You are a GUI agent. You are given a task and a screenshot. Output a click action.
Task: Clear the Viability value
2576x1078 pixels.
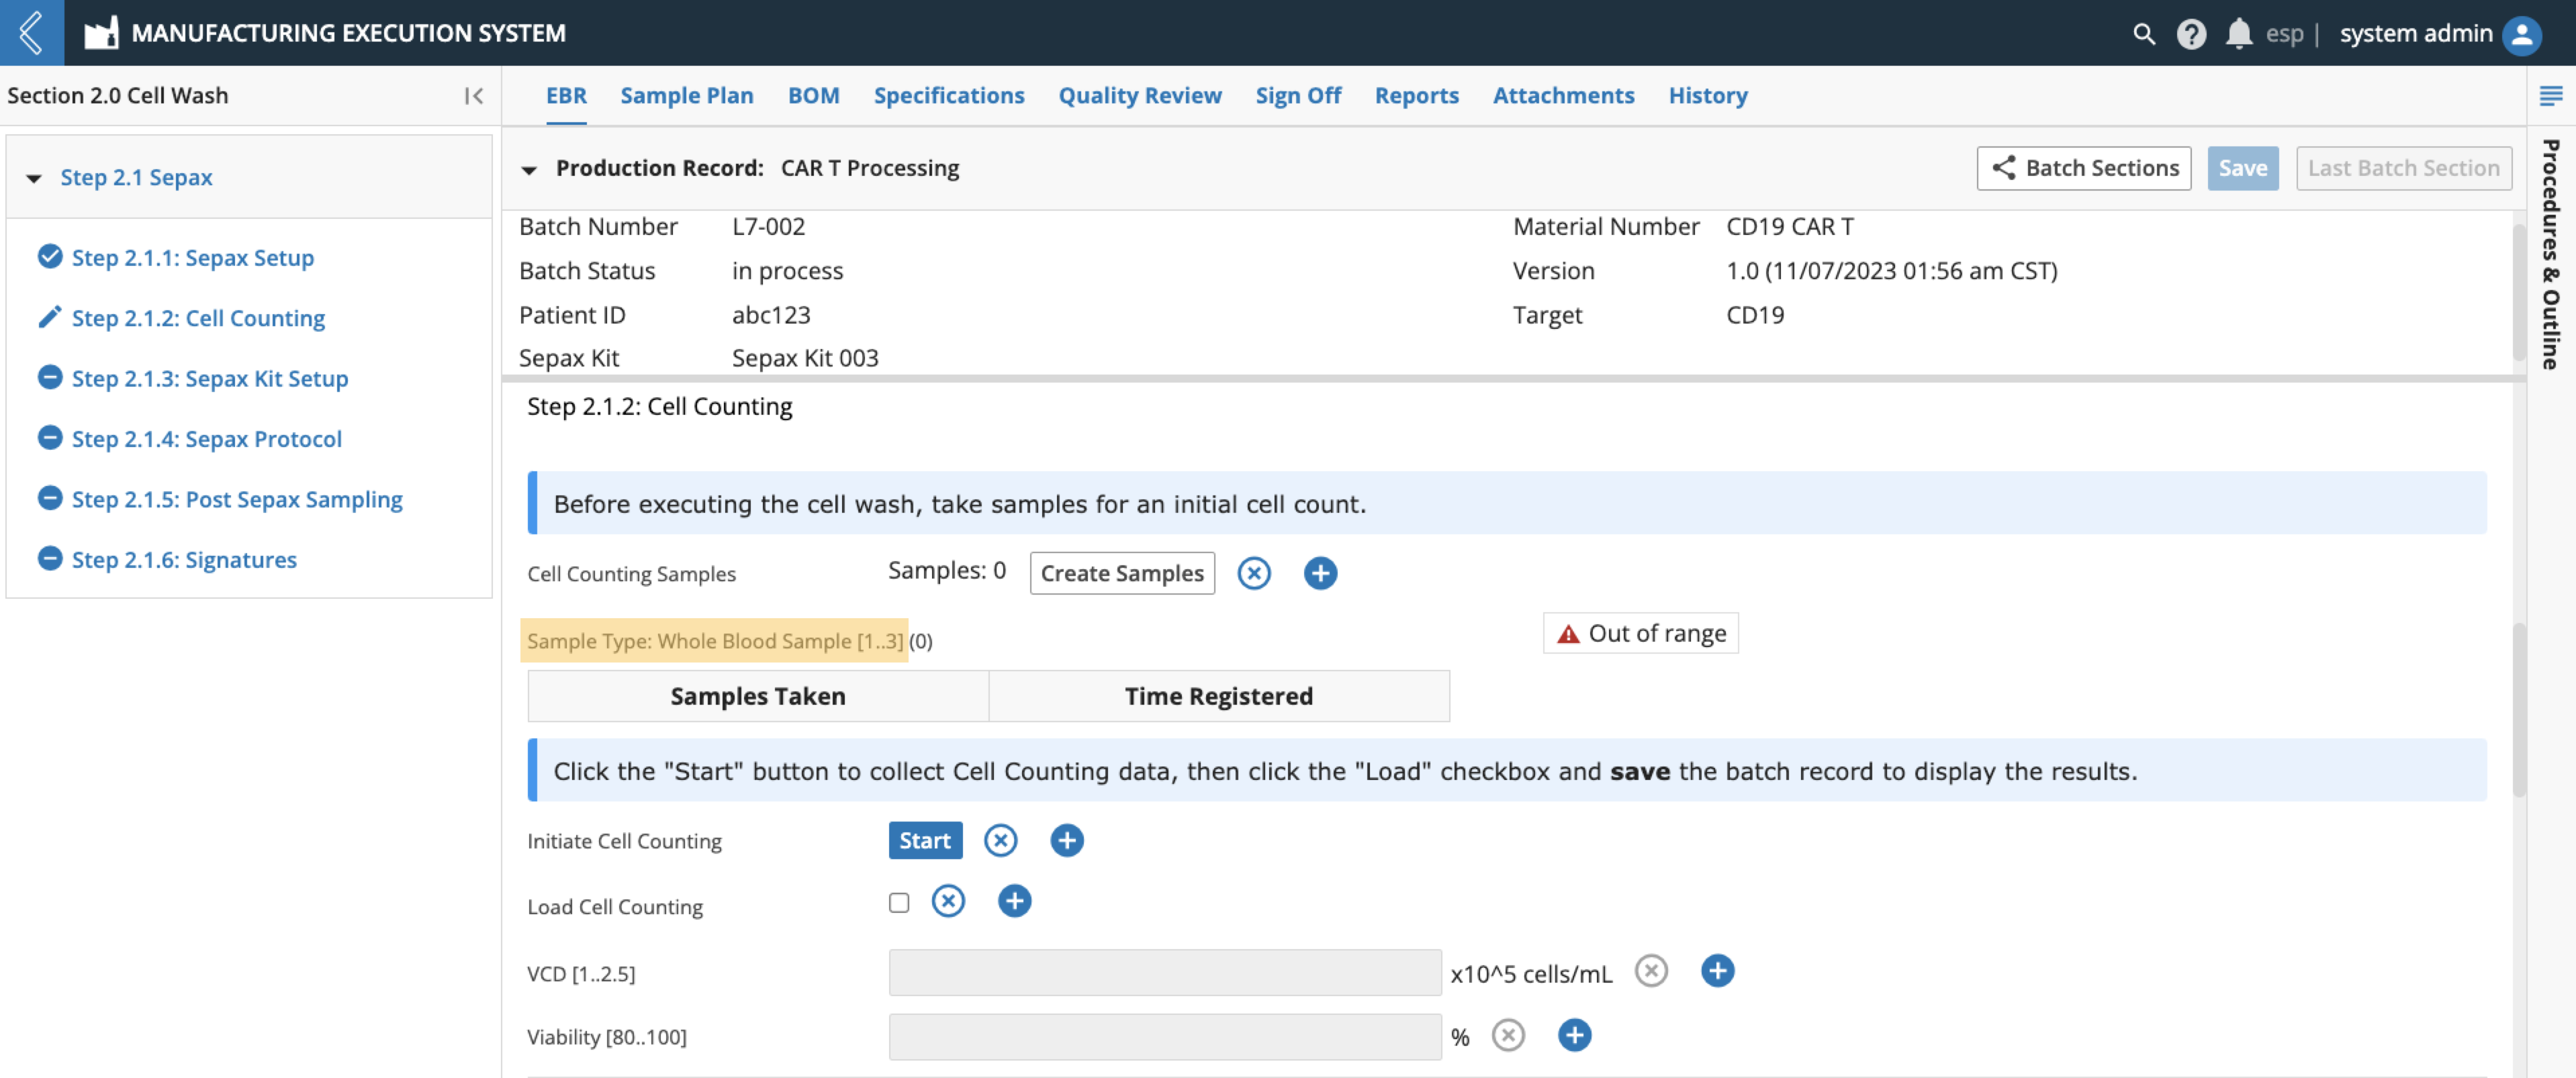1508,1035
